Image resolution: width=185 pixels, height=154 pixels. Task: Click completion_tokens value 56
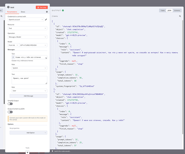click(x=80, y=78)
